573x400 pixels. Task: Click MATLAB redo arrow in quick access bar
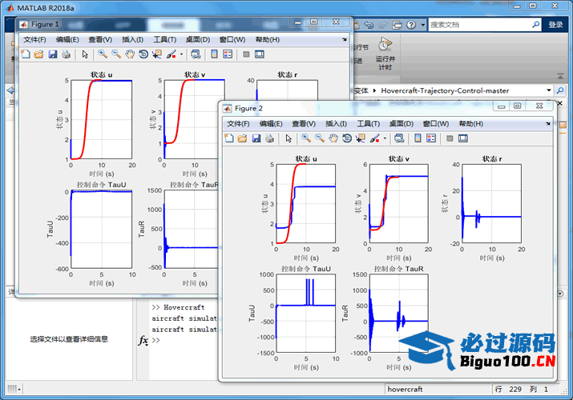[382, 25]
